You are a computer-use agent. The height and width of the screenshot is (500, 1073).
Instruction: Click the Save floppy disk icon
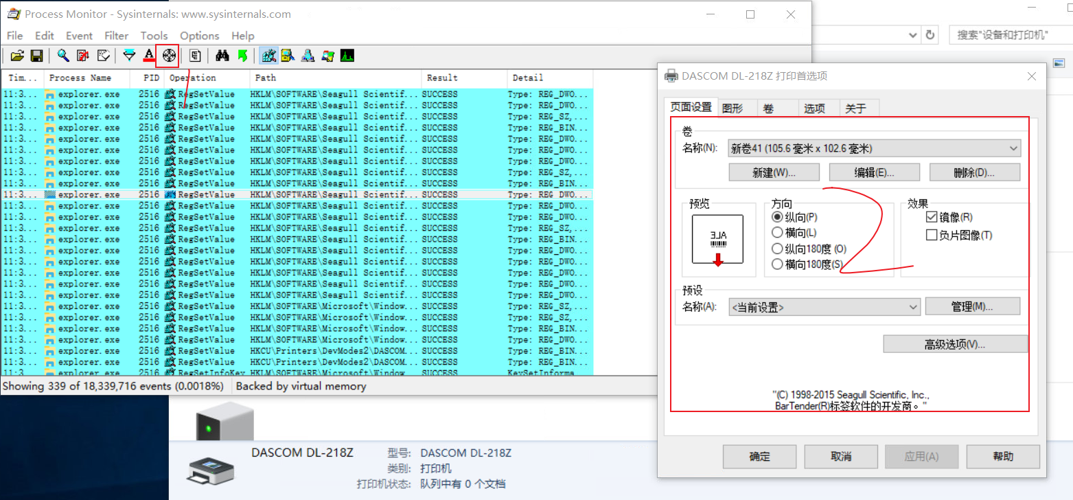click(x=37, y=56)
